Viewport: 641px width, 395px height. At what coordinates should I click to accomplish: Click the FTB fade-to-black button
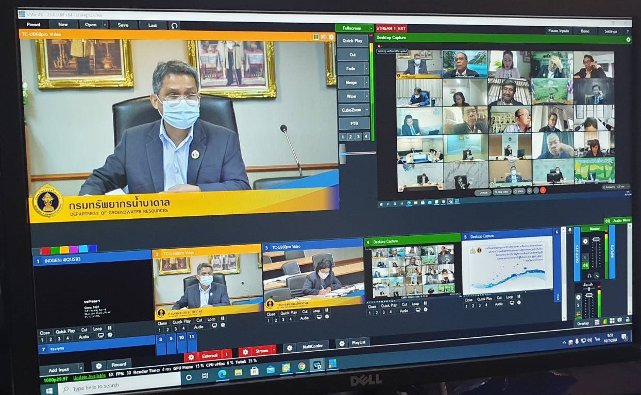[x=354, y=124]
